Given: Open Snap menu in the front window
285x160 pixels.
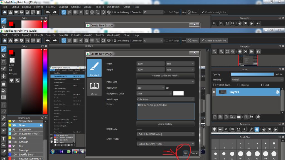Looking at the screenshot, I should [x=63, y=35].
